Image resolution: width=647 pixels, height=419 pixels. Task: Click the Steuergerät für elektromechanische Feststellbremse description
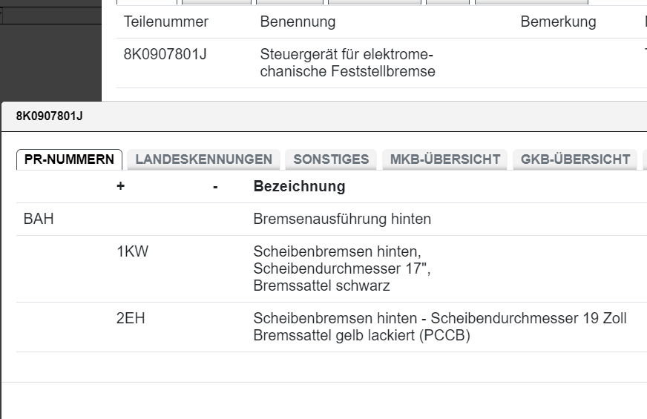point(347,63)
